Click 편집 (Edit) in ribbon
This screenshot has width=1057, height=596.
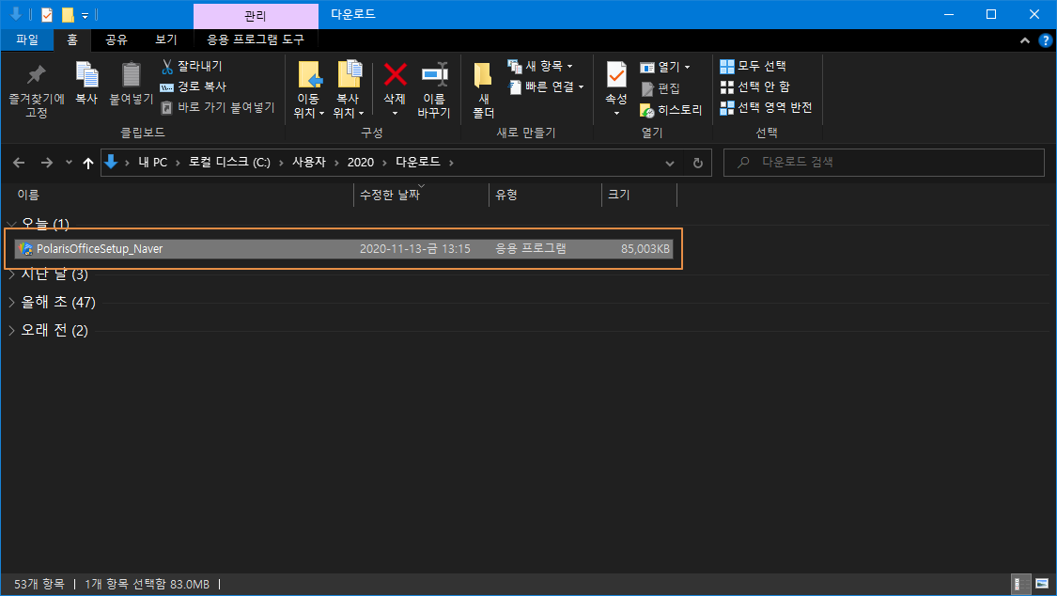[x=660, y=88]
